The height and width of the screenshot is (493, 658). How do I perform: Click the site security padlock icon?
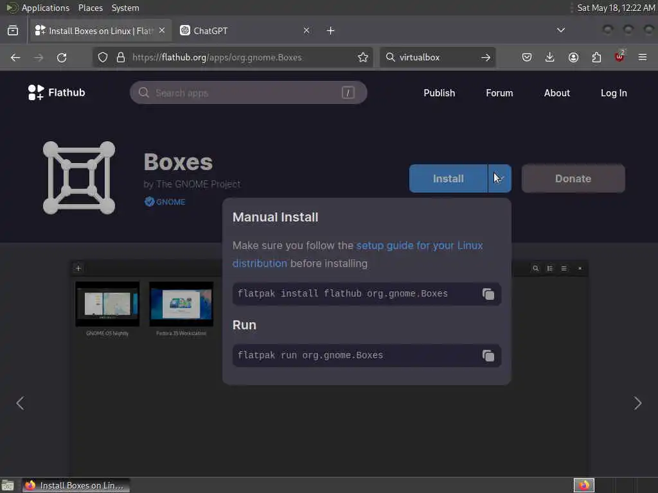click(x=121, y=57)
